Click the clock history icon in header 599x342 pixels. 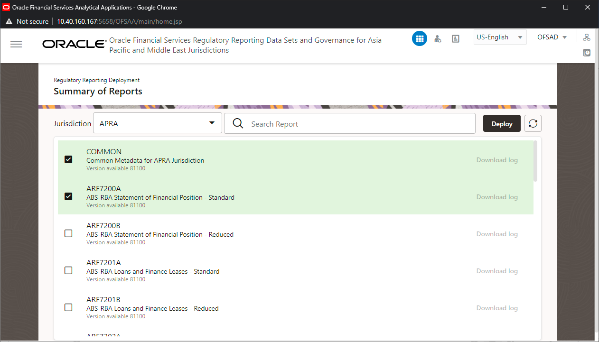tap(587, 53)
